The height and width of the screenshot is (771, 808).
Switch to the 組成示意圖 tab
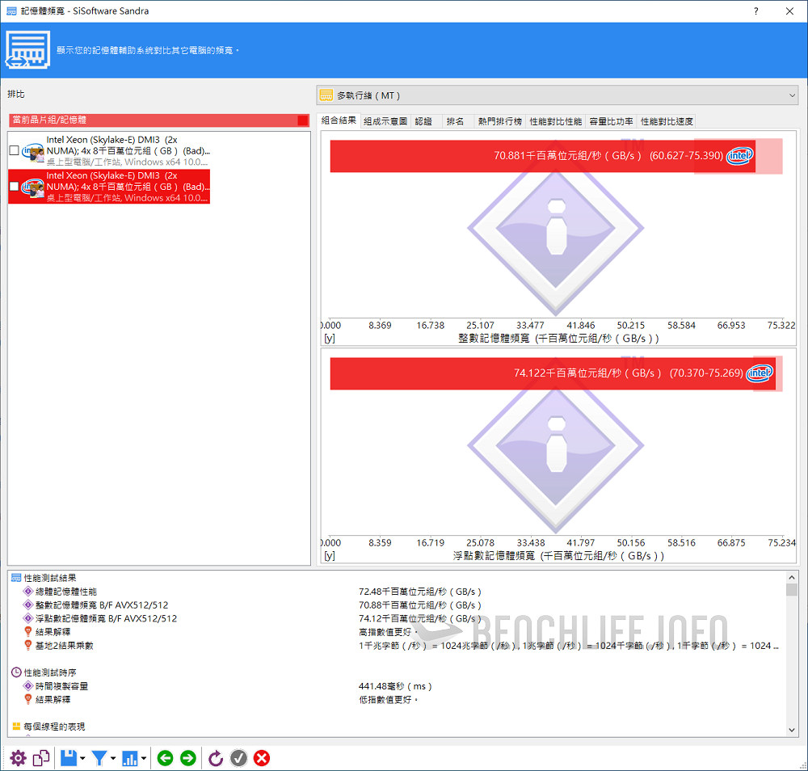tap(385, 121)
